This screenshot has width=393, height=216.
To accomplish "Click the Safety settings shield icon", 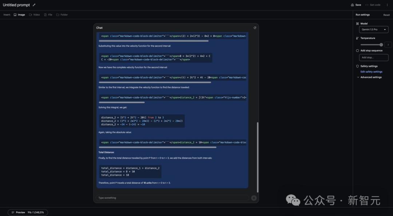I will pos(357,66).
